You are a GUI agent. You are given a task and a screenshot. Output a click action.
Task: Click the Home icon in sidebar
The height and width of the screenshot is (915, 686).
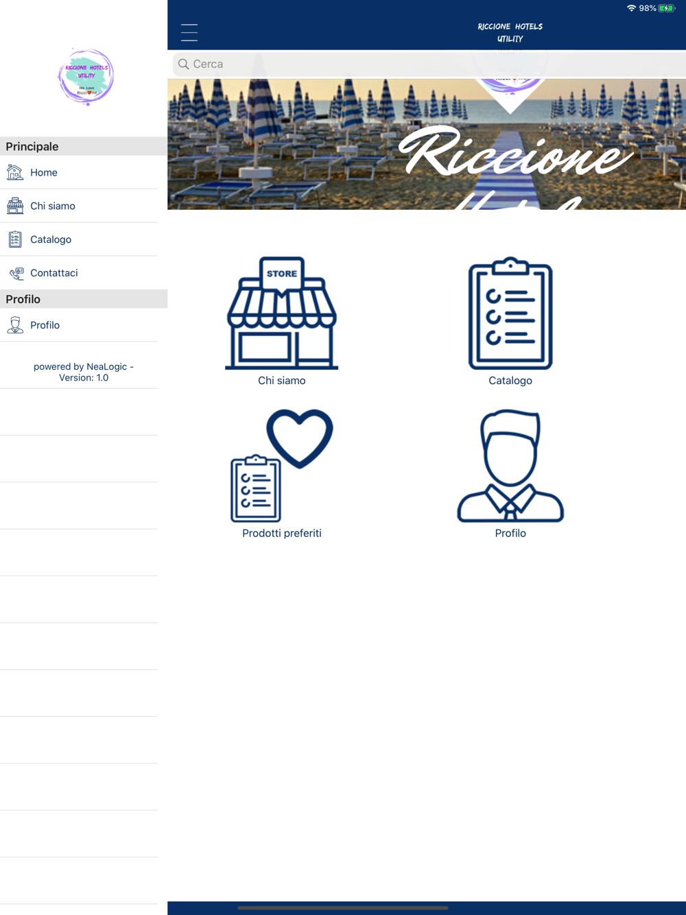(x=15, y=172)
